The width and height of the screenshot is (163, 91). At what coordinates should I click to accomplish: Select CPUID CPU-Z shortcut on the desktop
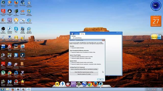[10, 21]
